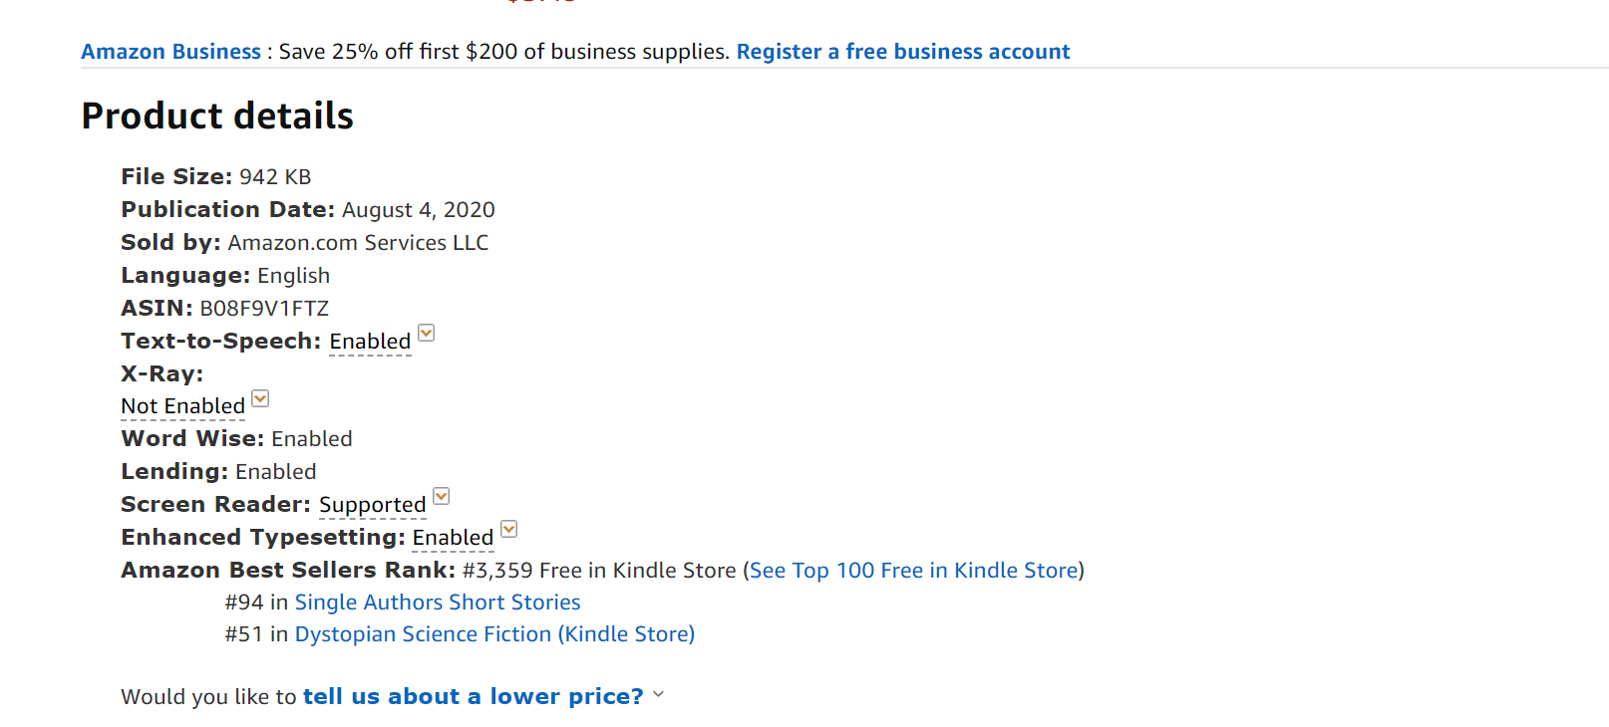
Task: Click the publication date August 4, 2020
Action: (x=418, y=210)
